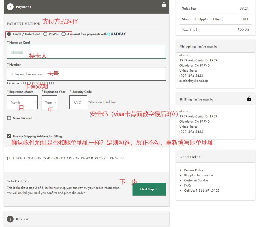Uncheck Use my Shipping Address for Billing
265x227 pixels.
coord(9,136)
